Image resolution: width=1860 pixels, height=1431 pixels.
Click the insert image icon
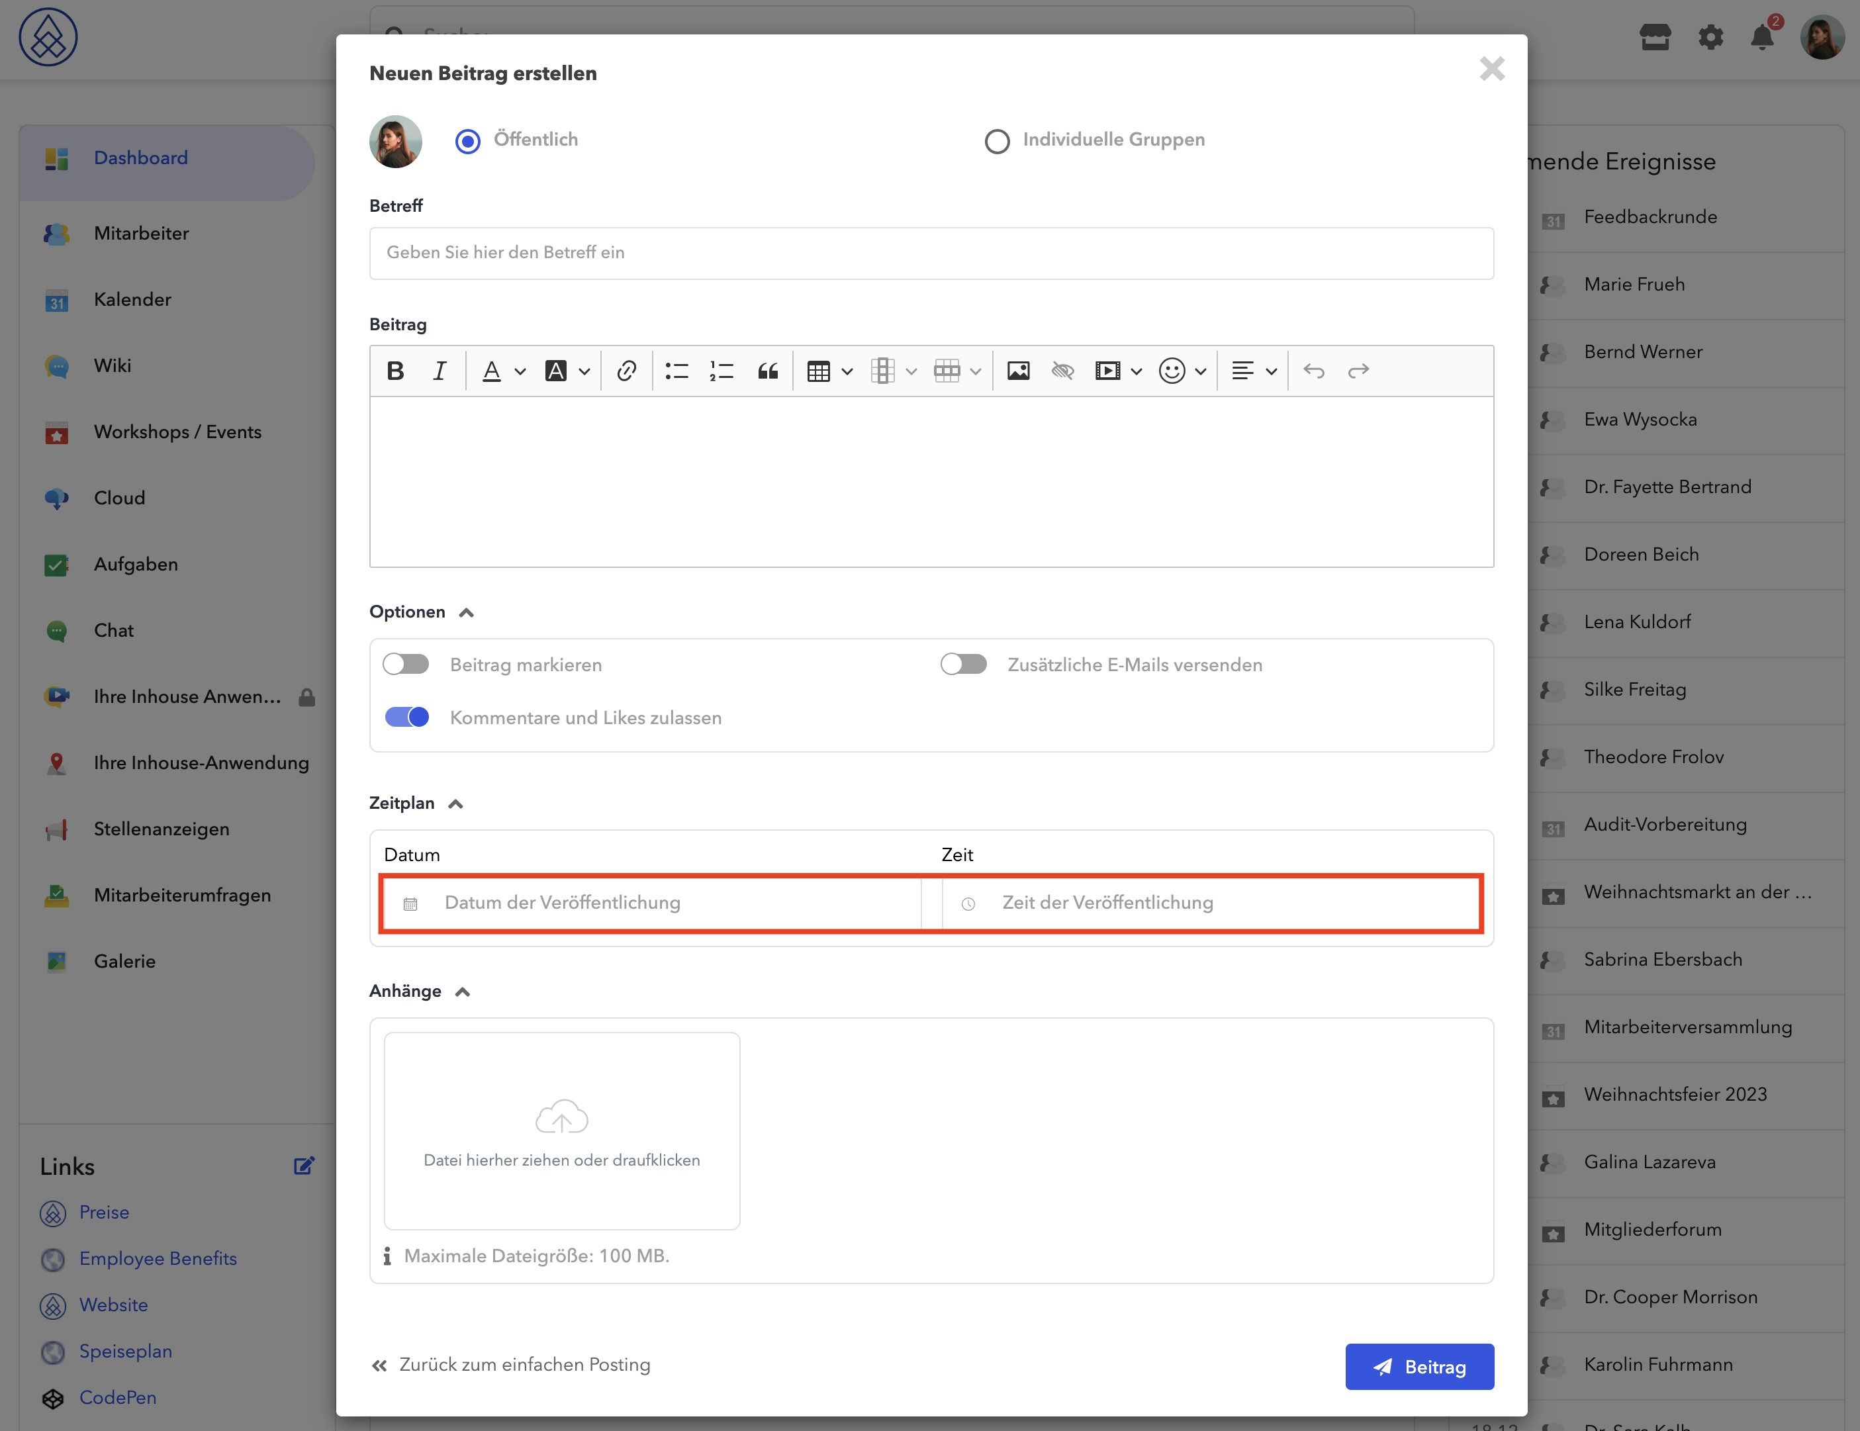click(1019, 371)
